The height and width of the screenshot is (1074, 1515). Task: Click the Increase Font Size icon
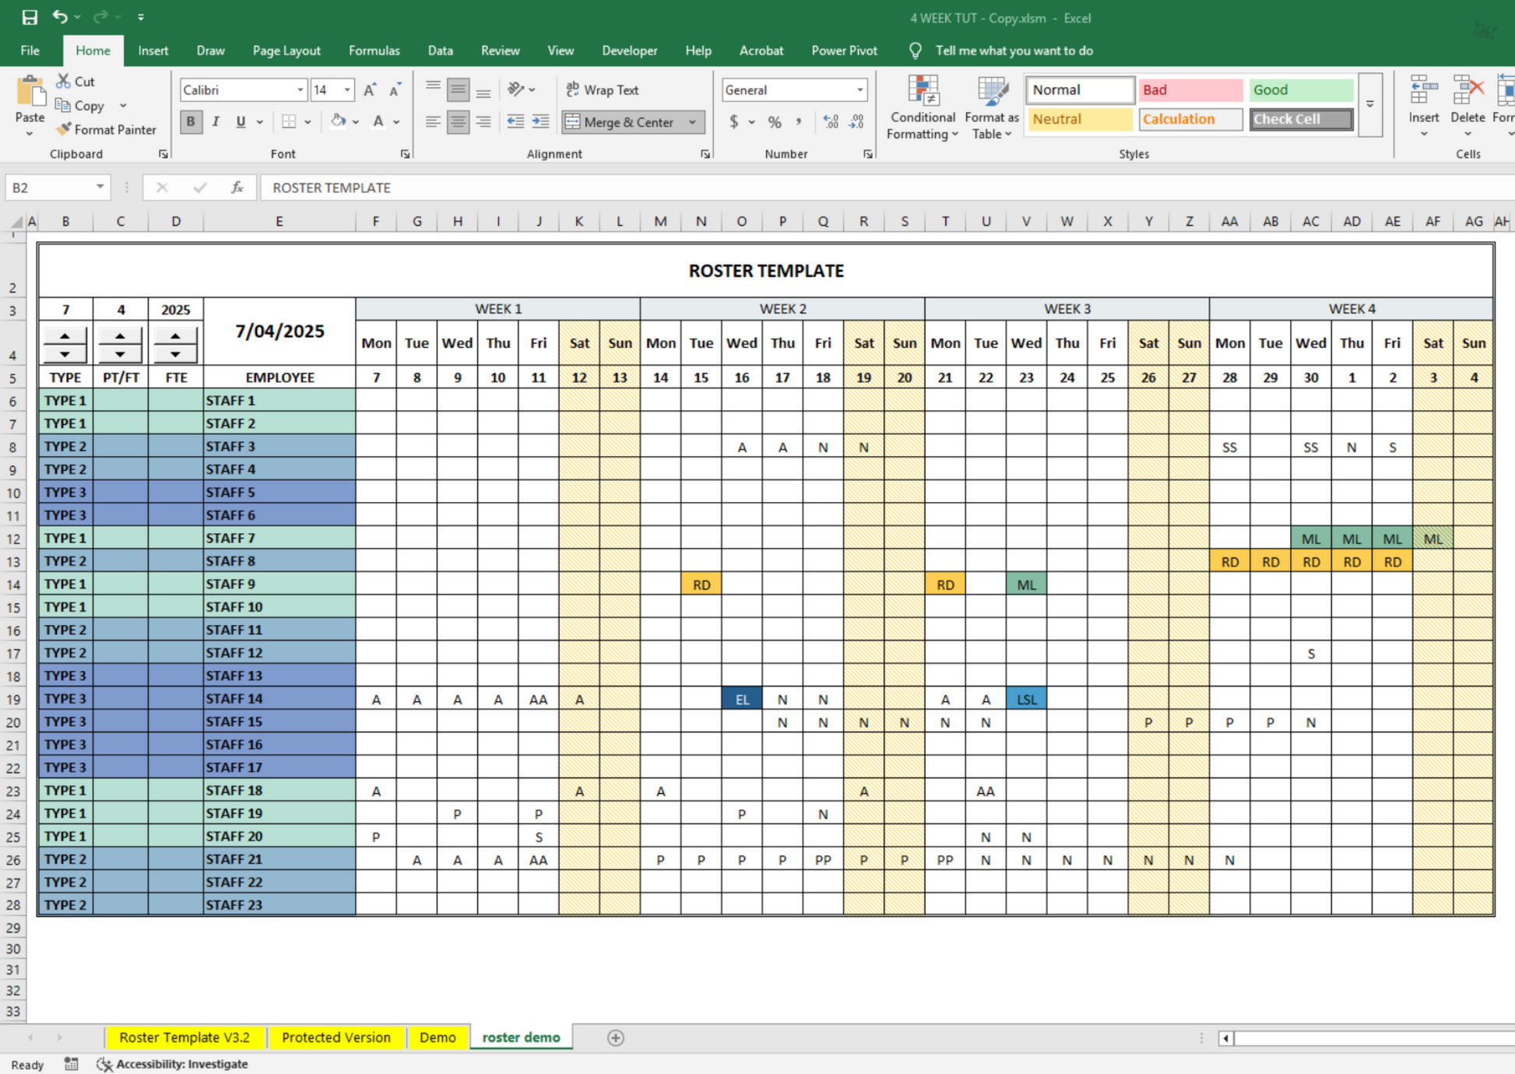[x=370, y=89]
